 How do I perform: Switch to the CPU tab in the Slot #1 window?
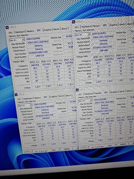10,32
